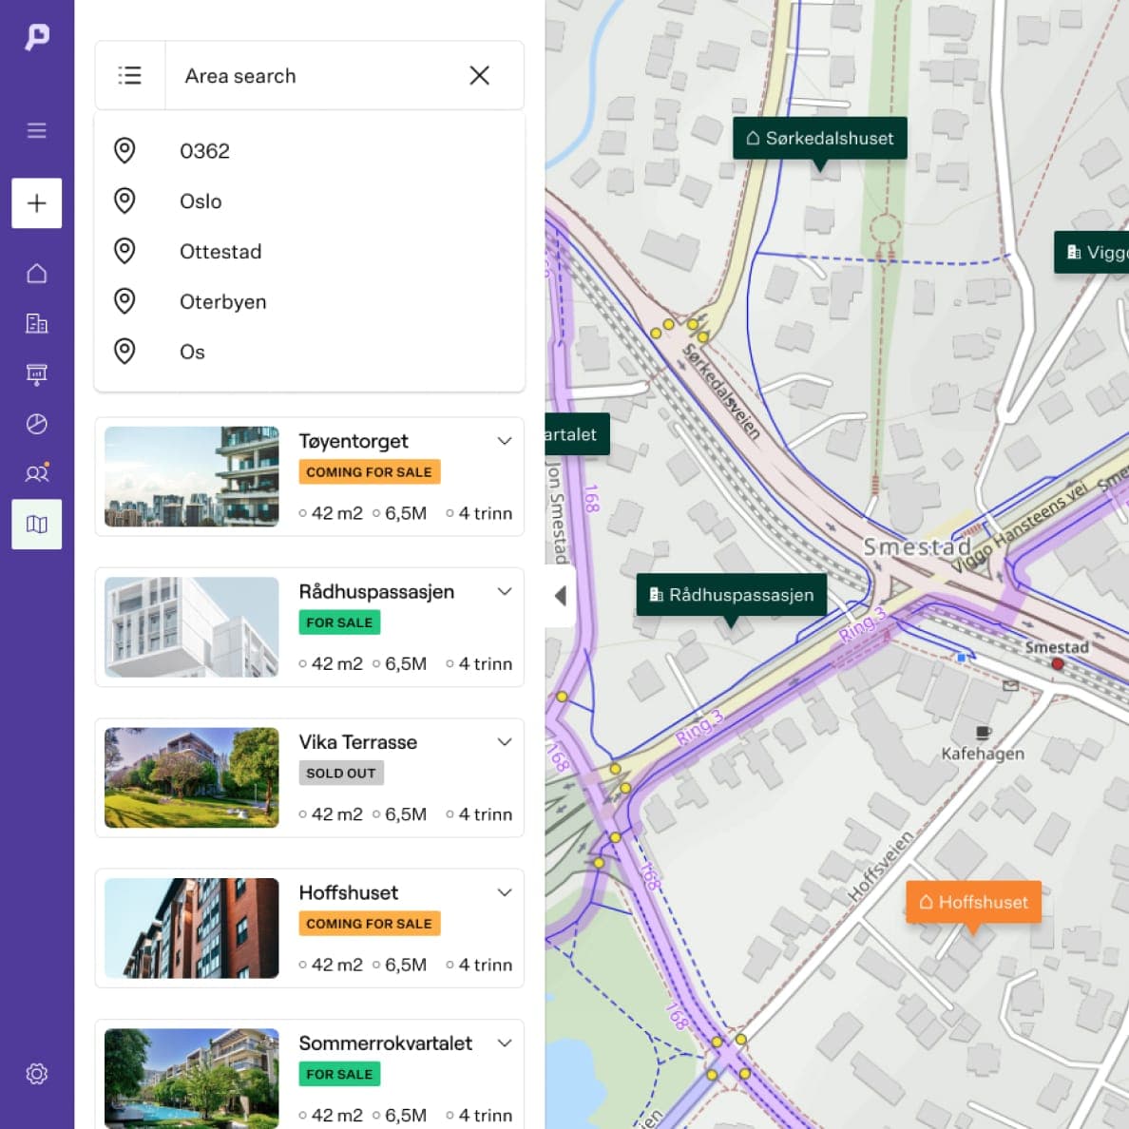This screenshot has height=1129, width=1129.
Task: Select the map view icon in sidebar
Action: click(36, 525)
